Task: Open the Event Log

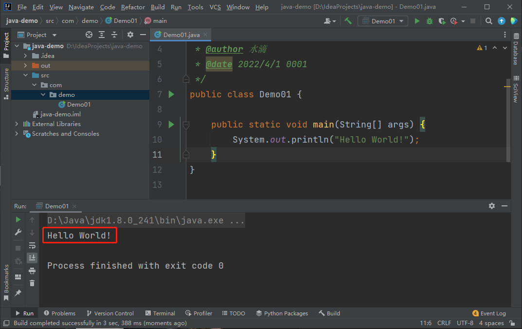Action: tap(489, 313)
